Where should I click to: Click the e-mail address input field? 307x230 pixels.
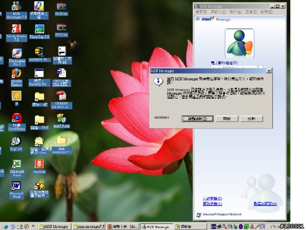(x=234, y=67)
